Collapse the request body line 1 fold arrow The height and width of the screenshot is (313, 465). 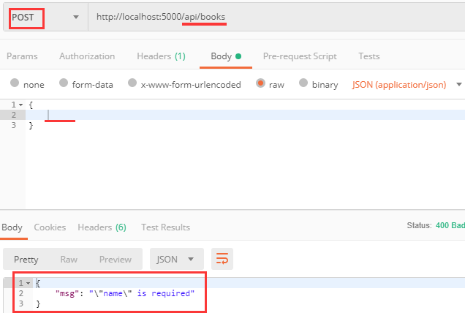tap(20, 105)
